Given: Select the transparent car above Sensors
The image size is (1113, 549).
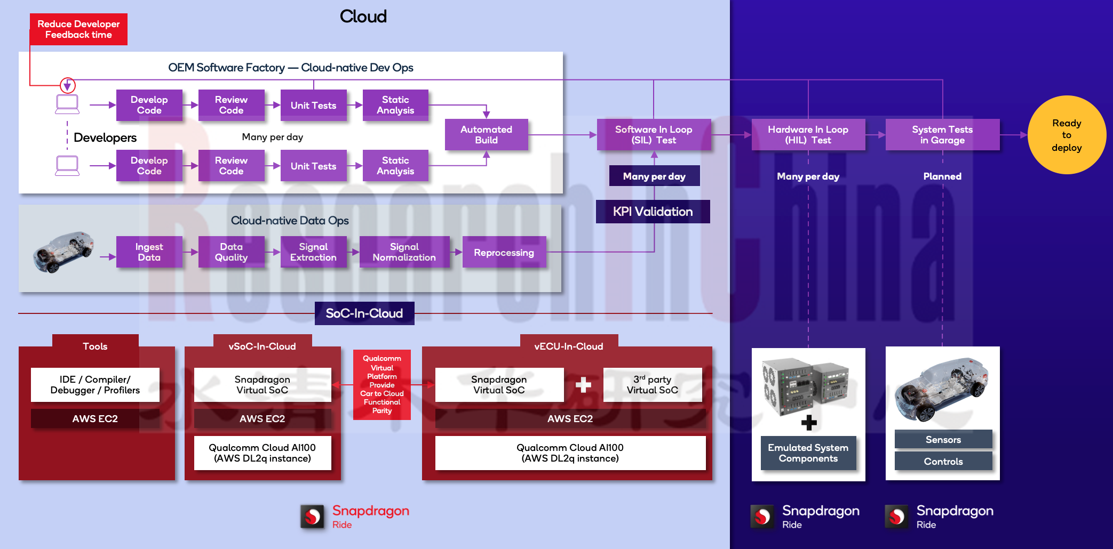Looking at the screenshot, I should (x=942, y=389).
